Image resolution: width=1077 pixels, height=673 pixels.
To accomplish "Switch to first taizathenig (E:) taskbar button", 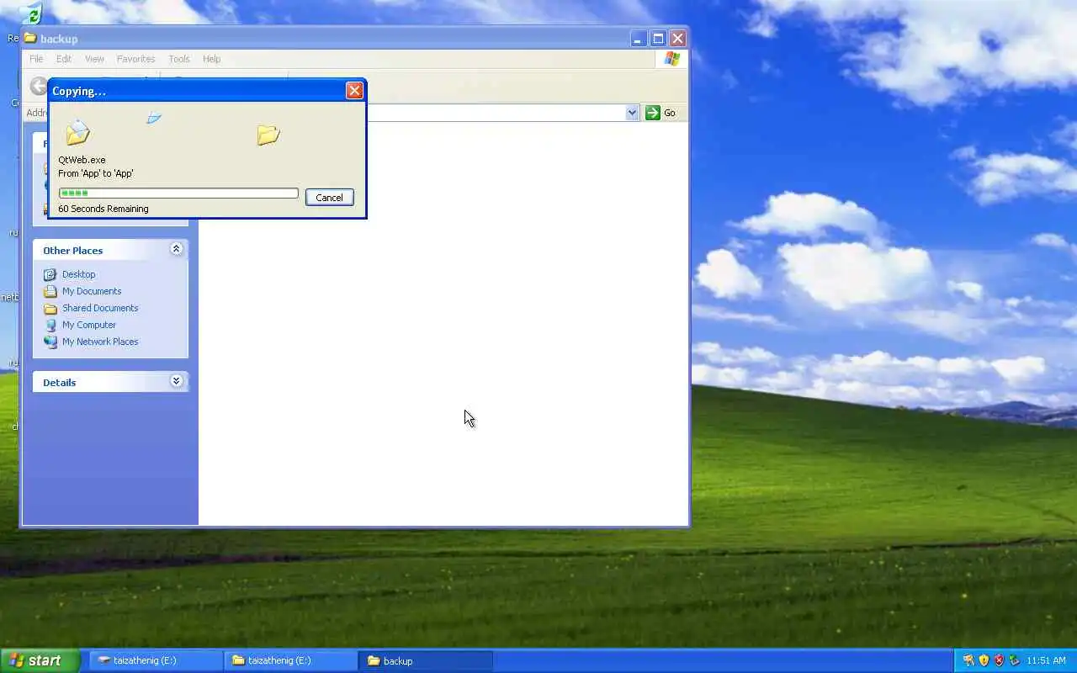I will click(155, 660).
